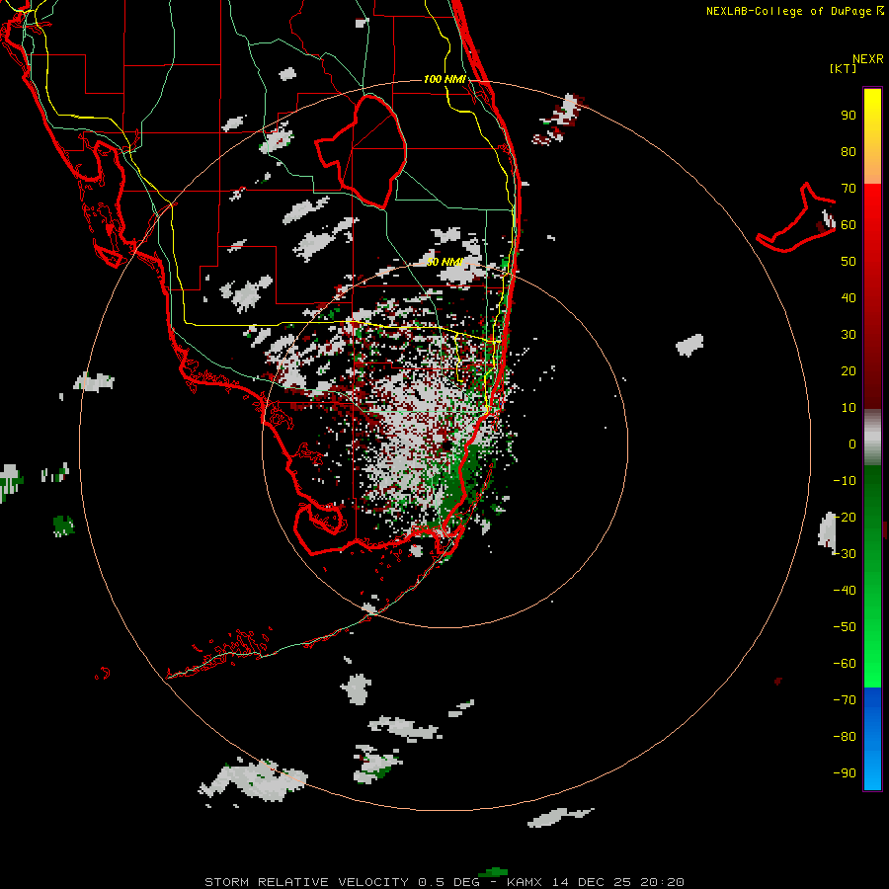Select the -40 value on the velocity scale
This screenshot has height=889, width=889.
coord(845,591)
